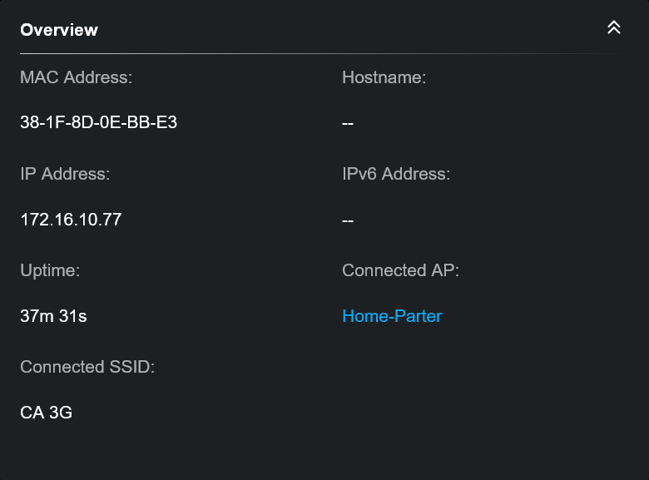Click the connected SSID value CA 3G
Screen dimensions: 649x480
click(x=46, y=413)
